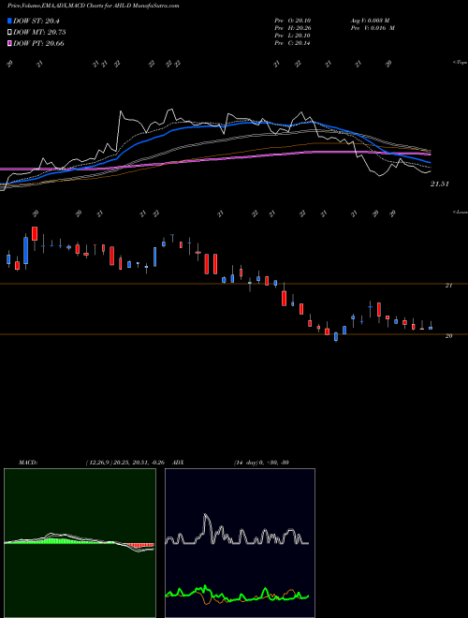Open the dark blue ADX indicator panel
This screenshot has width=468, height=618.
240,543
